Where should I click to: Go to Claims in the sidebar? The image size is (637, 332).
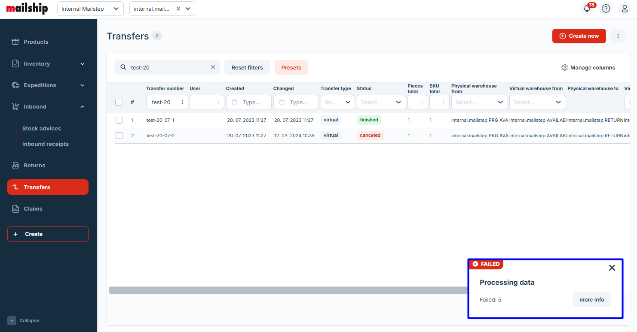click(x=33, y=209)
